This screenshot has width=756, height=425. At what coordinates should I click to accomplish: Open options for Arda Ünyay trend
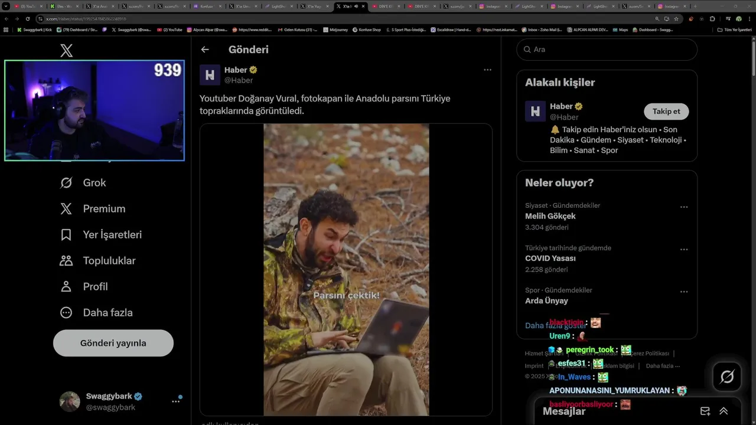684,292
